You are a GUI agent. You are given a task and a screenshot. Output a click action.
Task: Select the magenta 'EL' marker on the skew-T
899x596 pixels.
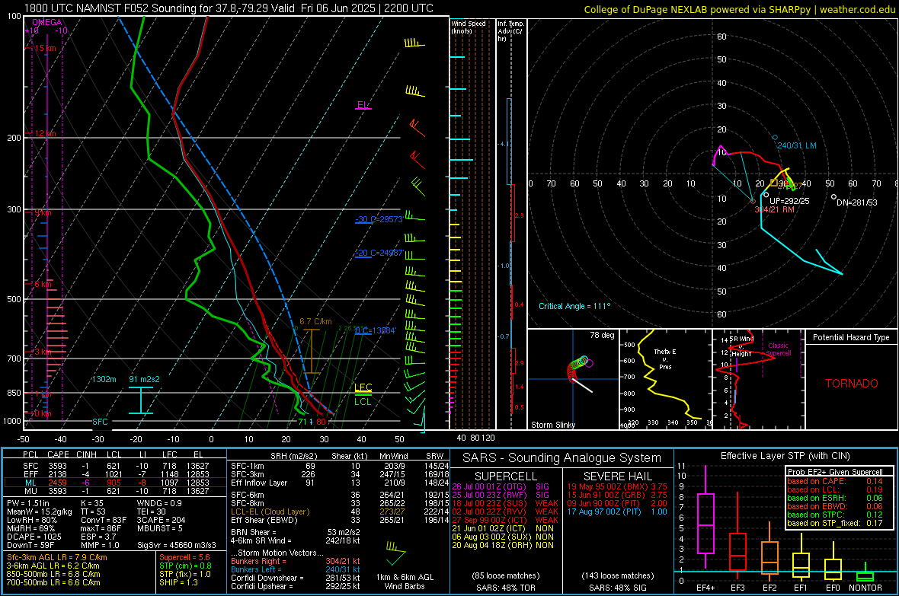(x=363, y=105)
